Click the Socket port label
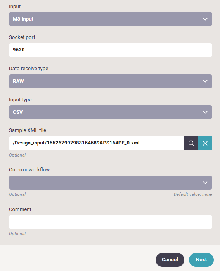 pyautogui.click(x=22, y=37)
